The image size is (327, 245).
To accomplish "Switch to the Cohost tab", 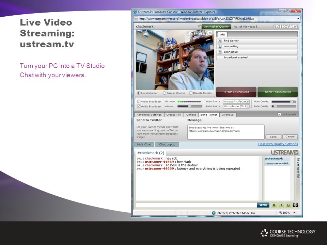I will 191,115.
